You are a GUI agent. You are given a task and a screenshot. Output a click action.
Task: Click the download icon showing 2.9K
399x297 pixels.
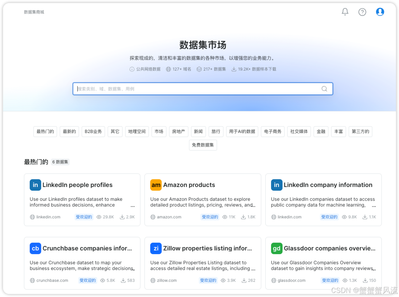(122, 217)
